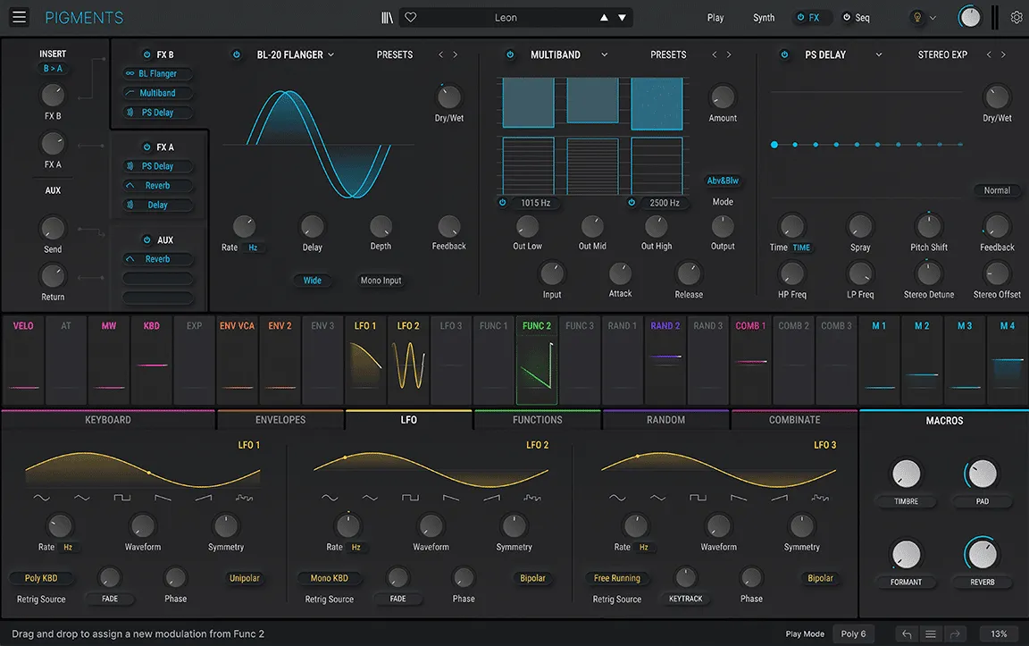1029x646 pixels.
Task: Toggle PS Delay effect power button
Action: click(784, 55)
